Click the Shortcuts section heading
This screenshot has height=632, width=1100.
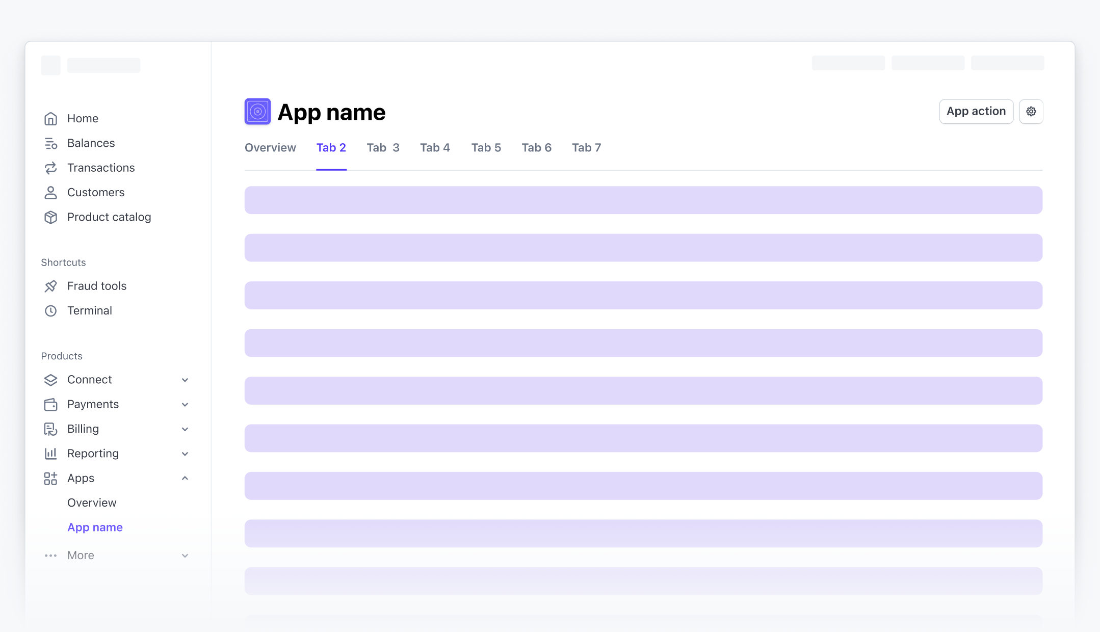63,262
